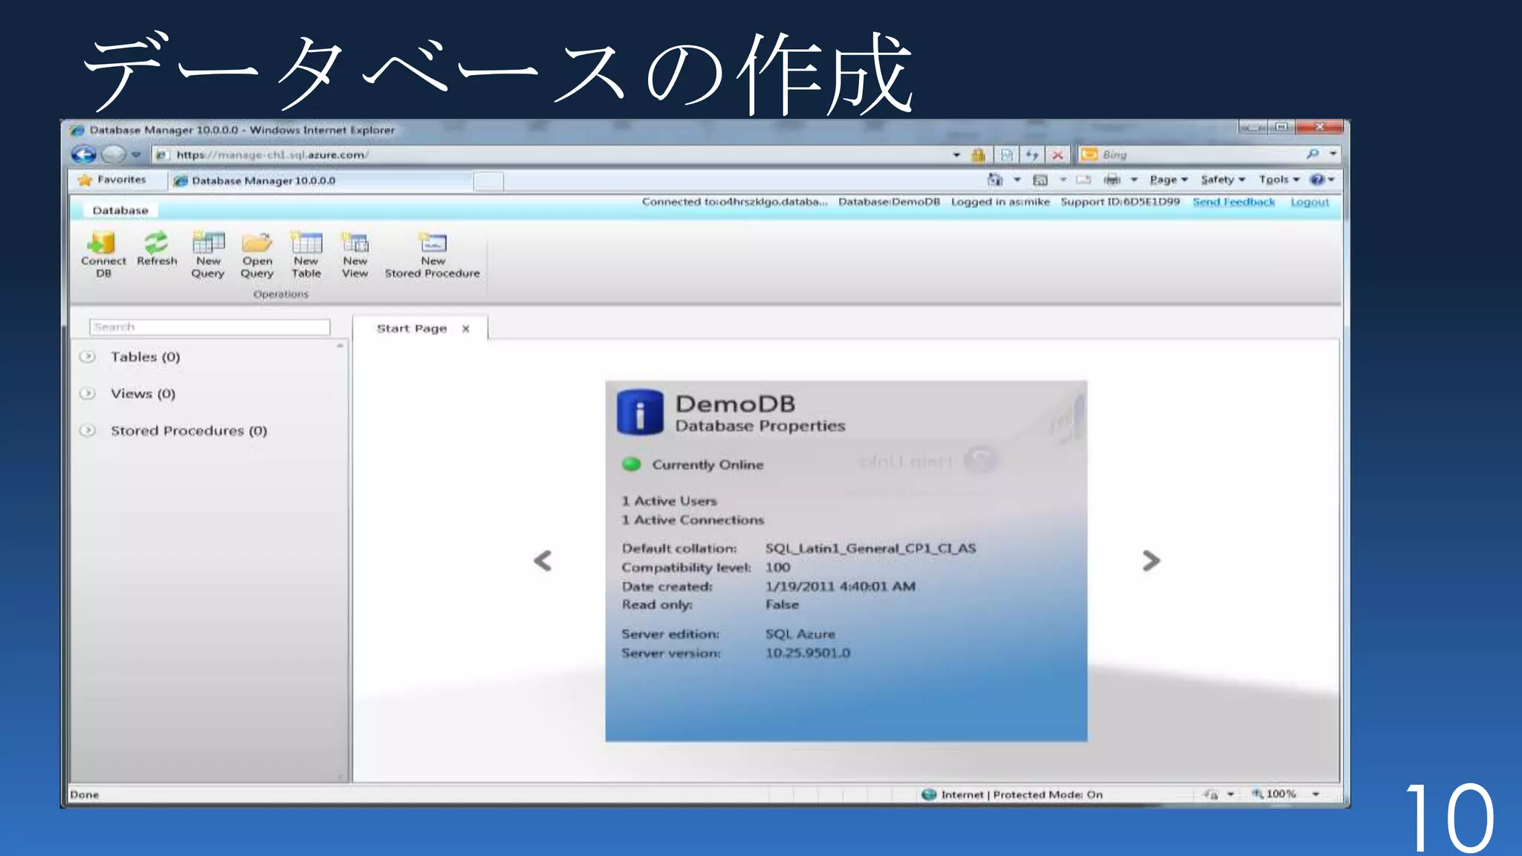
Task: Click the Favorites star icon
Action: coord(85,180)
